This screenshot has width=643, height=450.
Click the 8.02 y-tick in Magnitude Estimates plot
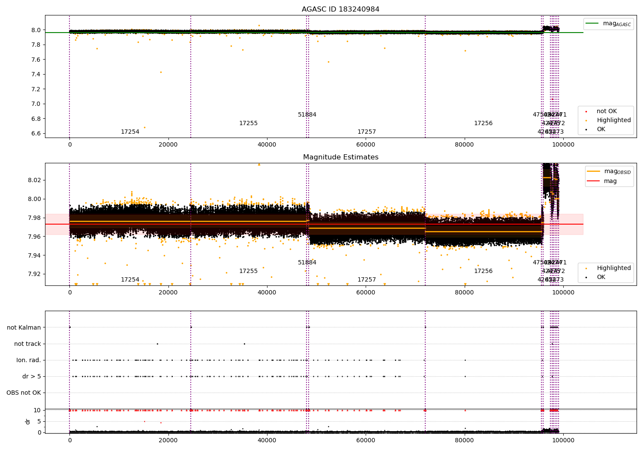[34, 180]
